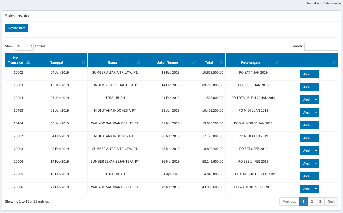Open Aksi dropdown caret for invoice 20003

pyautogui.click(x=316, y=151)
